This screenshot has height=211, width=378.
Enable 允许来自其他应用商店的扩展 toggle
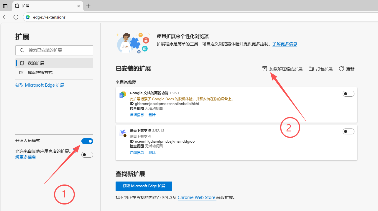pyautogui.click(x=87, y=155)
